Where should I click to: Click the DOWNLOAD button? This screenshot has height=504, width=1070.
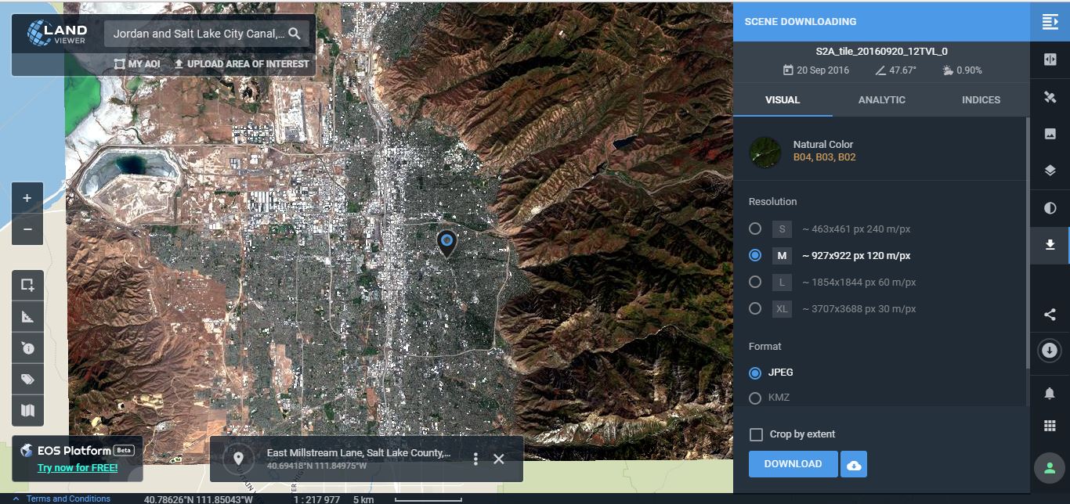point(792,463)
